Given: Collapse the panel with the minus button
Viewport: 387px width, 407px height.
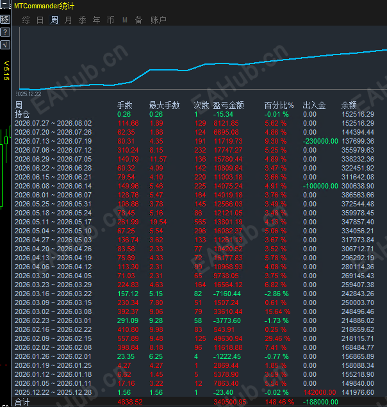Looking at the screenshot, I should tap(5, 4).
